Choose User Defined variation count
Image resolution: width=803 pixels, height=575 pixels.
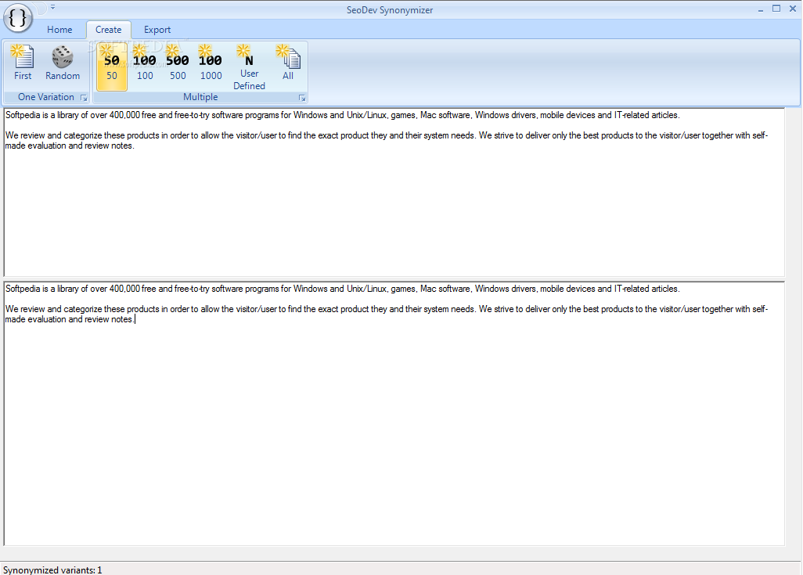tap(250, 66)
